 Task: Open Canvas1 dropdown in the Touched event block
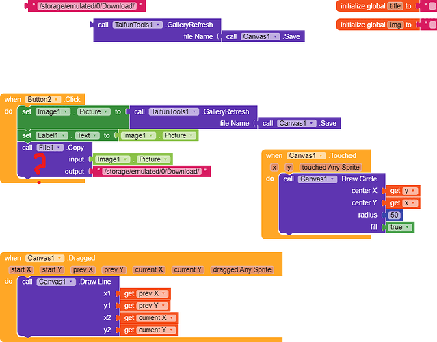[320, 155]
